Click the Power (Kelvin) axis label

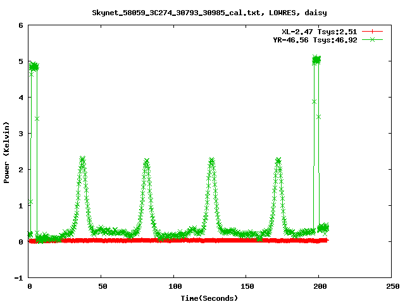6,153
